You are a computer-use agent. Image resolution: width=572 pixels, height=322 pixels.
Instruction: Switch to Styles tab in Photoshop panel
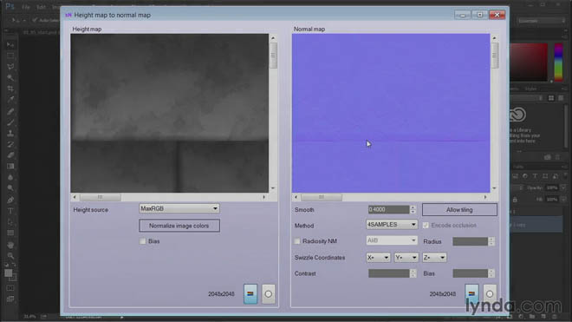pos(530,89)
